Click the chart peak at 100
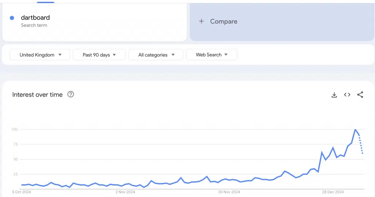375x197 pixels. (355, 130)
